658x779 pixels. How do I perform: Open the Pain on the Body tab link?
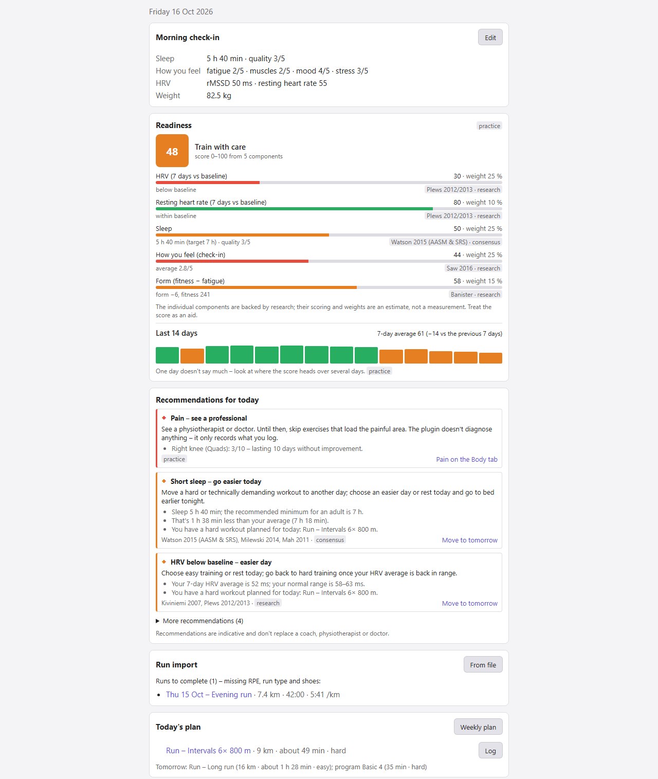coord(467,460)
